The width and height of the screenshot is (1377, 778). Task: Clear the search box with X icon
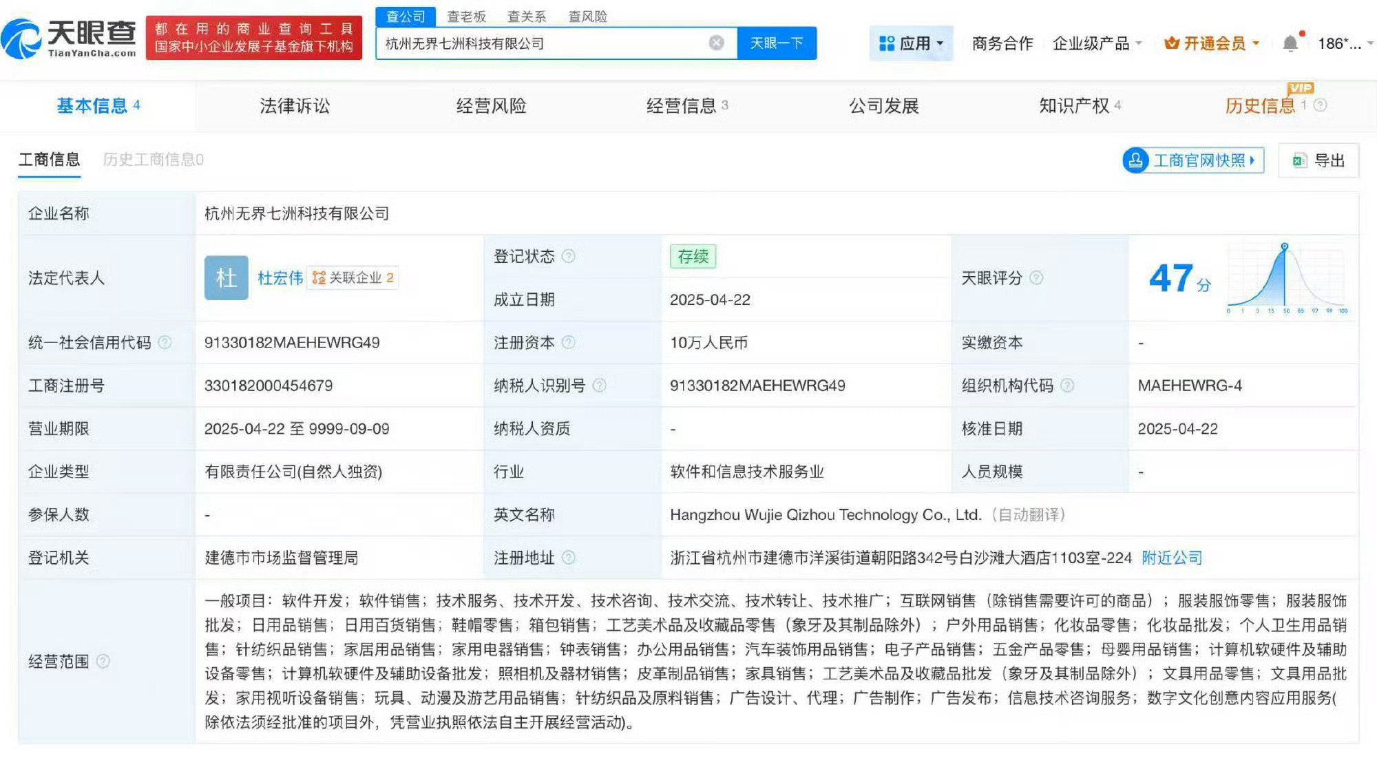(x=716, y=43)
